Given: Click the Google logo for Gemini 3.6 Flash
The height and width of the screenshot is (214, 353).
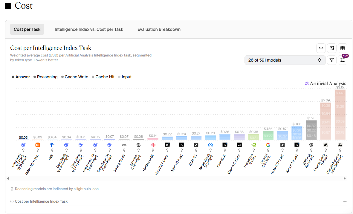Looking at the screenshot, I should 268,145.
